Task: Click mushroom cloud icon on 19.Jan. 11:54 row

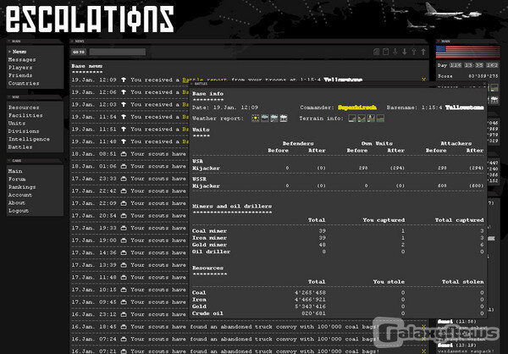Action: [124, 117]
